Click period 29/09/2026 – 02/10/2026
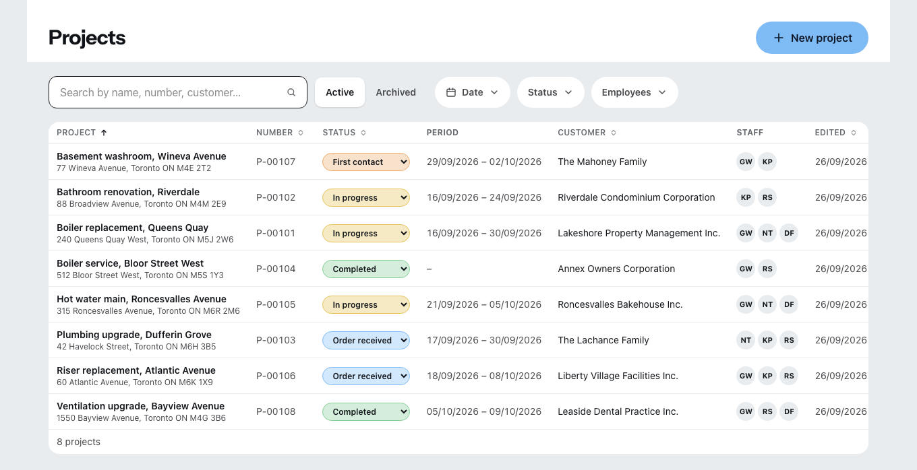This screenshot has width=917, height=470. click(x=484, y=162)
